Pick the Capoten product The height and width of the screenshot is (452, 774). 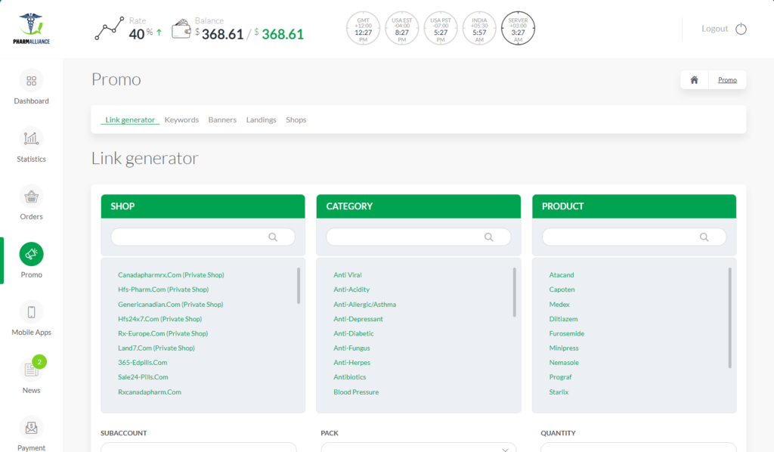pos(562,289)
